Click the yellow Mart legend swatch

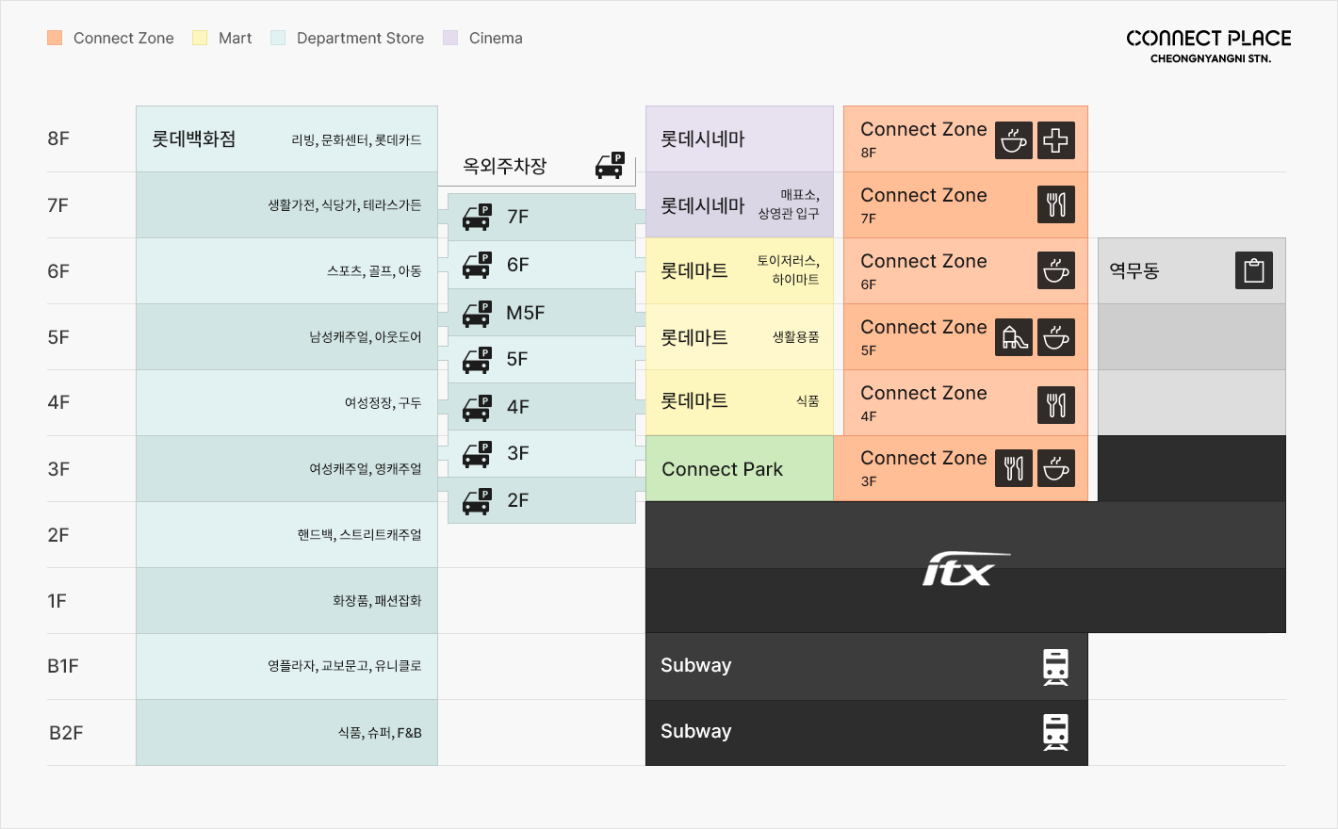pyautogui.click(x=200, y=38)
